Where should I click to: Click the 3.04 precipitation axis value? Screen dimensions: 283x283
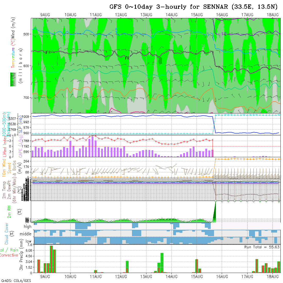click(29, 262)
